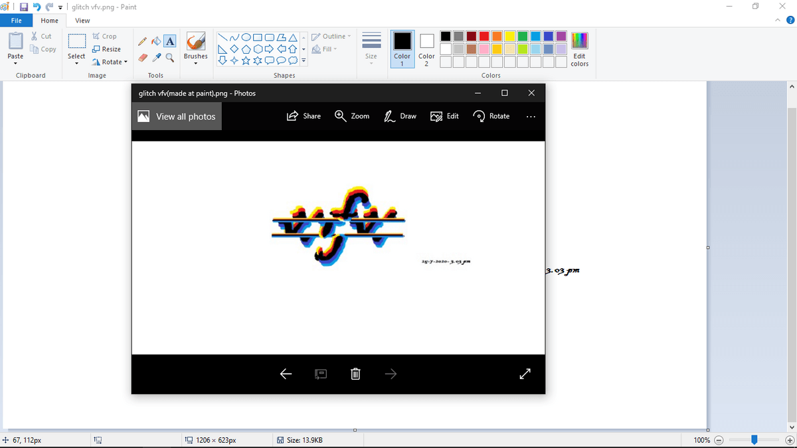This screenshot has height=448, width=797.
Task: Click Share in Photos toolbar
Action: click(304, 116)
